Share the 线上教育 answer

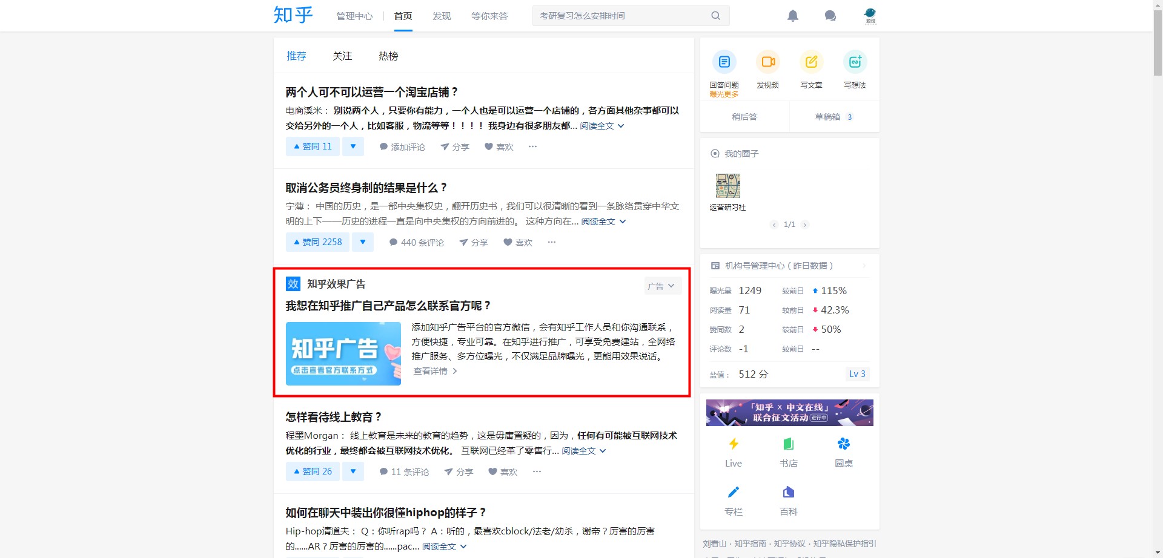(459, 471)
